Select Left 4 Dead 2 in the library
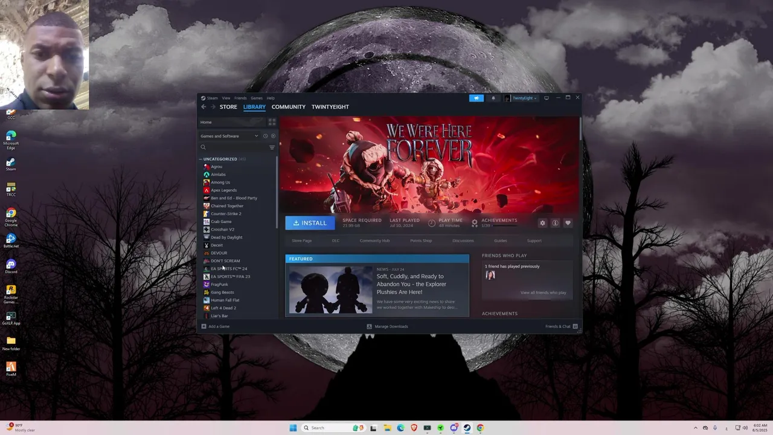 click(223, 308)
